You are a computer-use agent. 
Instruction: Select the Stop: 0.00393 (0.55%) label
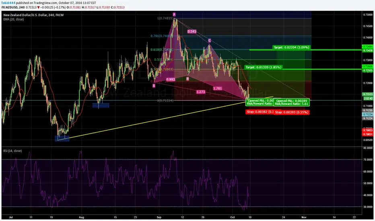[x=292, y=112]
